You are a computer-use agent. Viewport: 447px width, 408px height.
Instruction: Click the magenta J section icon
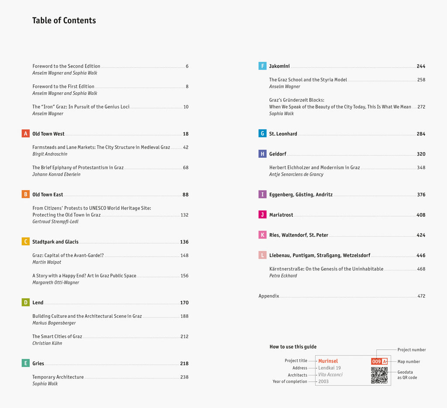[x=262, y=214]
